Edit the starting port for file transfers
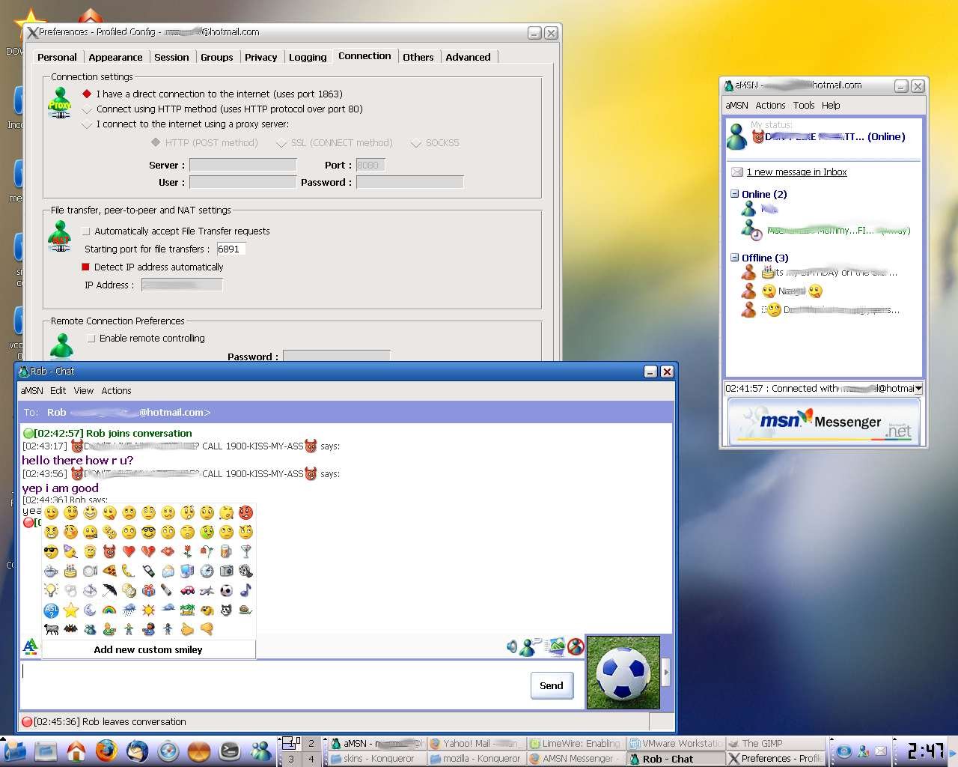 tap(231, 249)
